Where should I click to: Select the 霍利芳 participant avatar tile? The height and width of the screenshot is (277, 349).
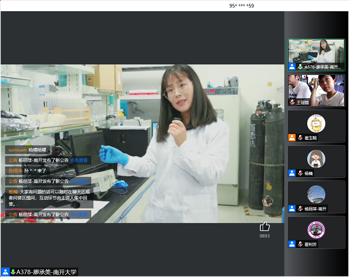pos(316,229)
